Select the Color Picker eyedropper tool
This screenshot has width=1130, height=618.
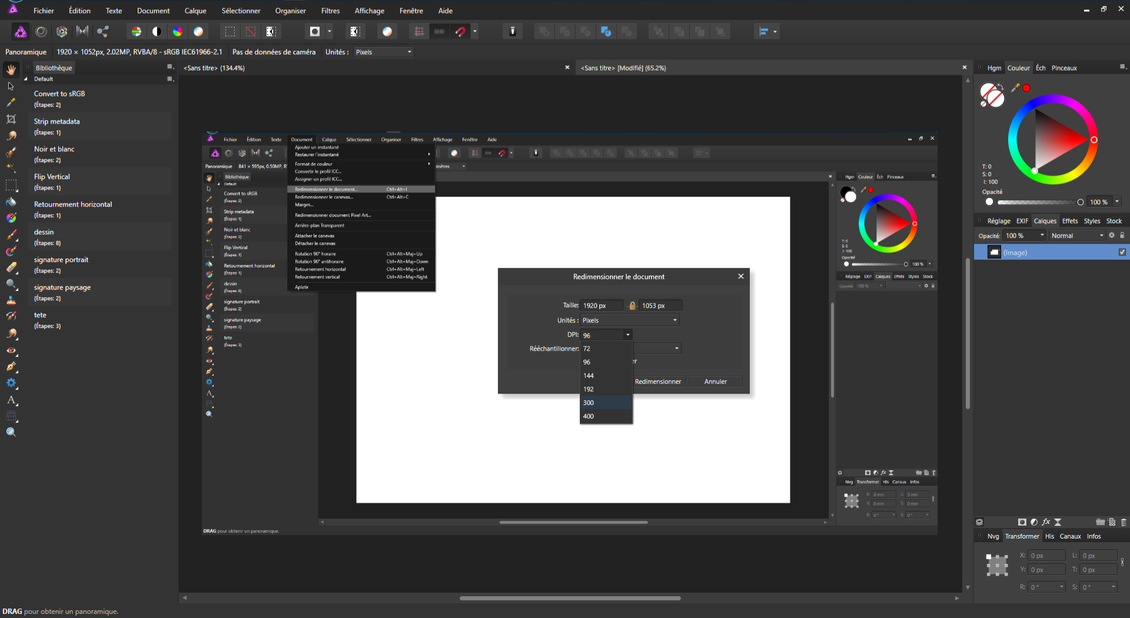11,102
